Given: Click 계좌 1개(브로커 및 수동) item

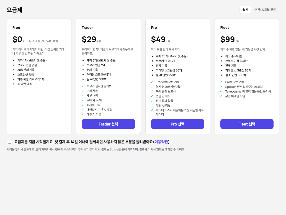Looking at the screenshot, I should 32,60.
